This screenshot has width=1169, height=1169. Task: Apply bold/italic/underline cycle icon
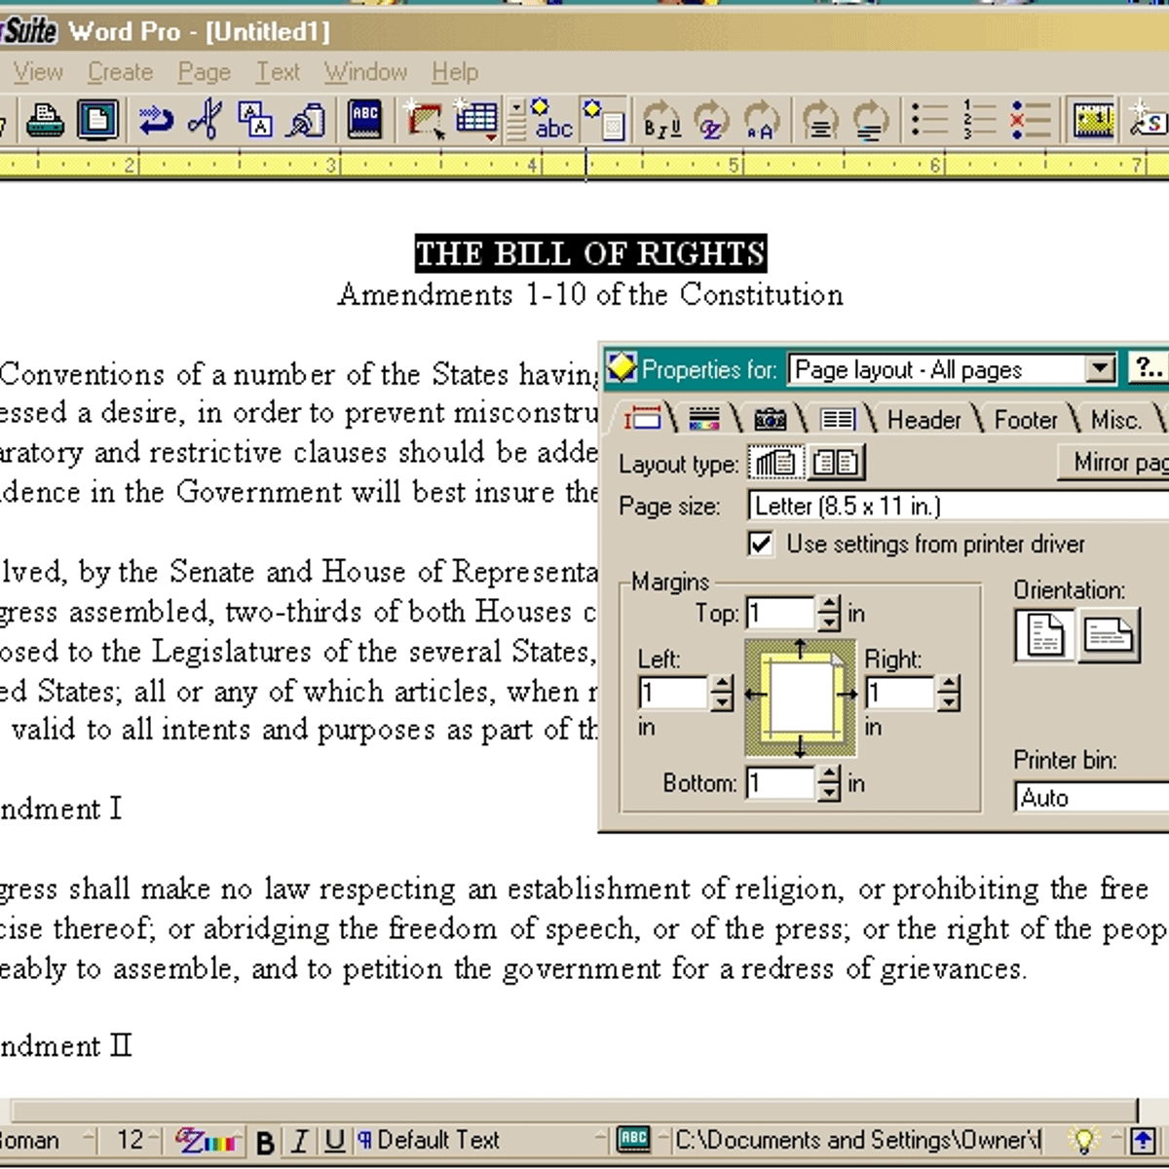pos(660,121)
